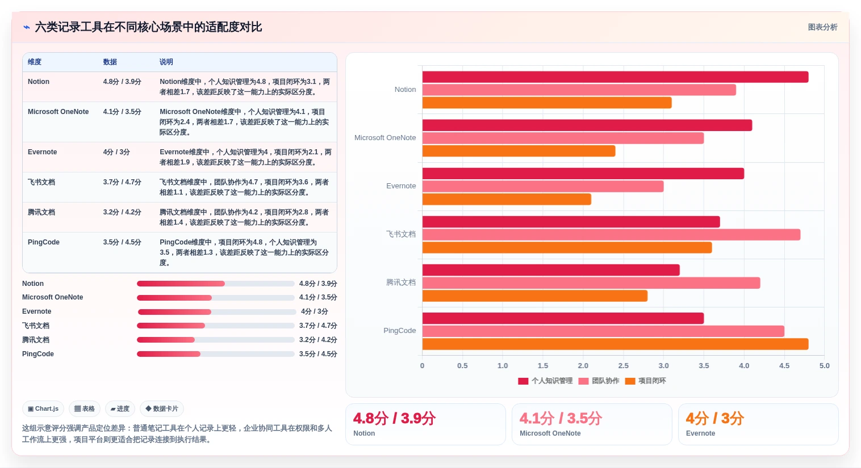
Task: Click the 数据 column header
Action: point(110,62)
